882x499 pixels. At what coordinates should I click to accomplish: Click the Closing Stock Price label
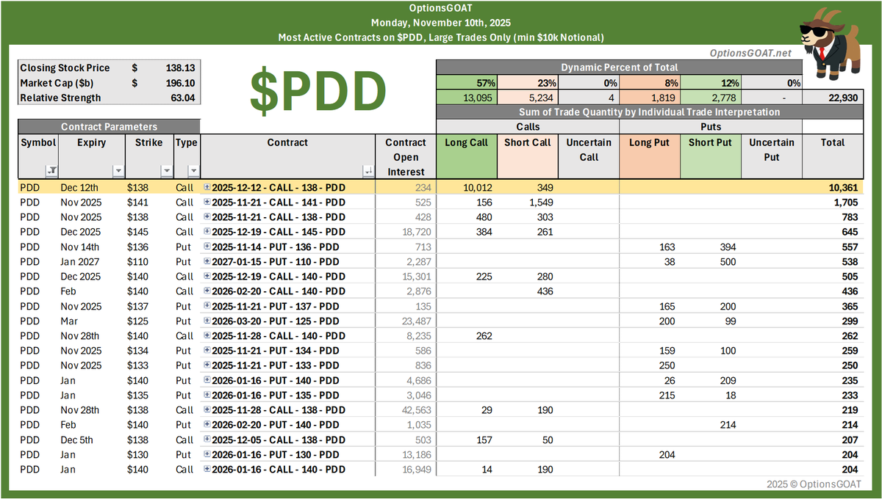[x=65, y=68]
